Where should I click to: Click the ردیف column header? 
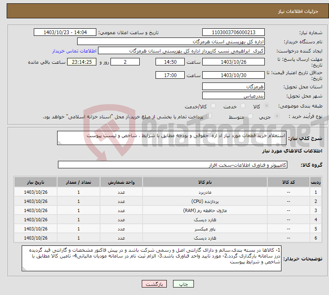[x=316, y=182]
